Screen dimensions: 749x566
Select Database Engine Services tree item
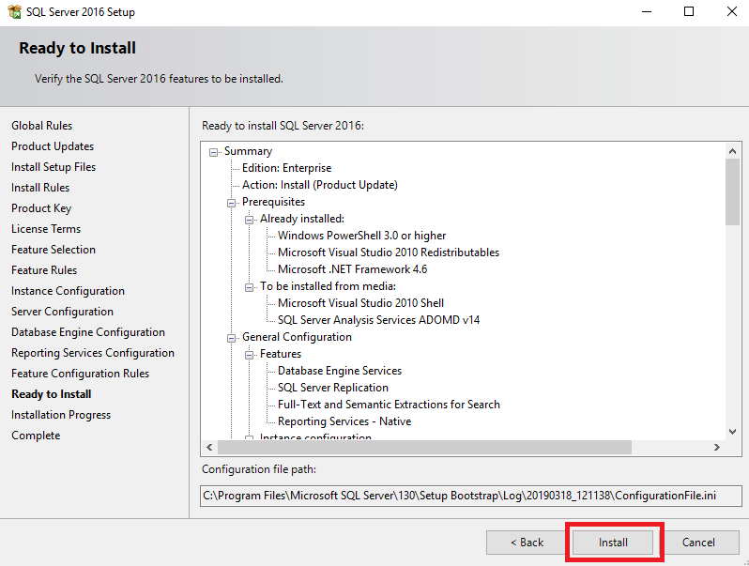pyautogui.click(x=340, y=371)
